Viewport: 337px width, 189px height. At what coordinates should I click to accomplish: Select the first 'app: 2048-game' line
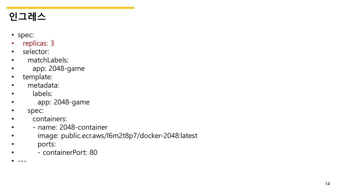pos(59,69)
